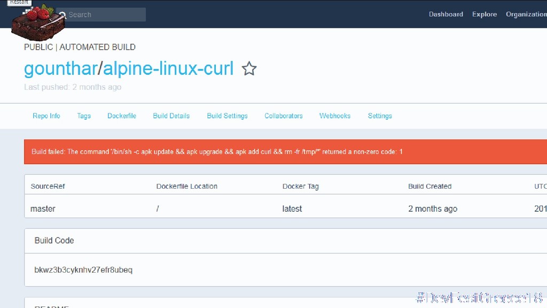This screenshot has height=308, width=547.
Task: Open the alpine-linux-curl repository link
Action: (168, 68)
